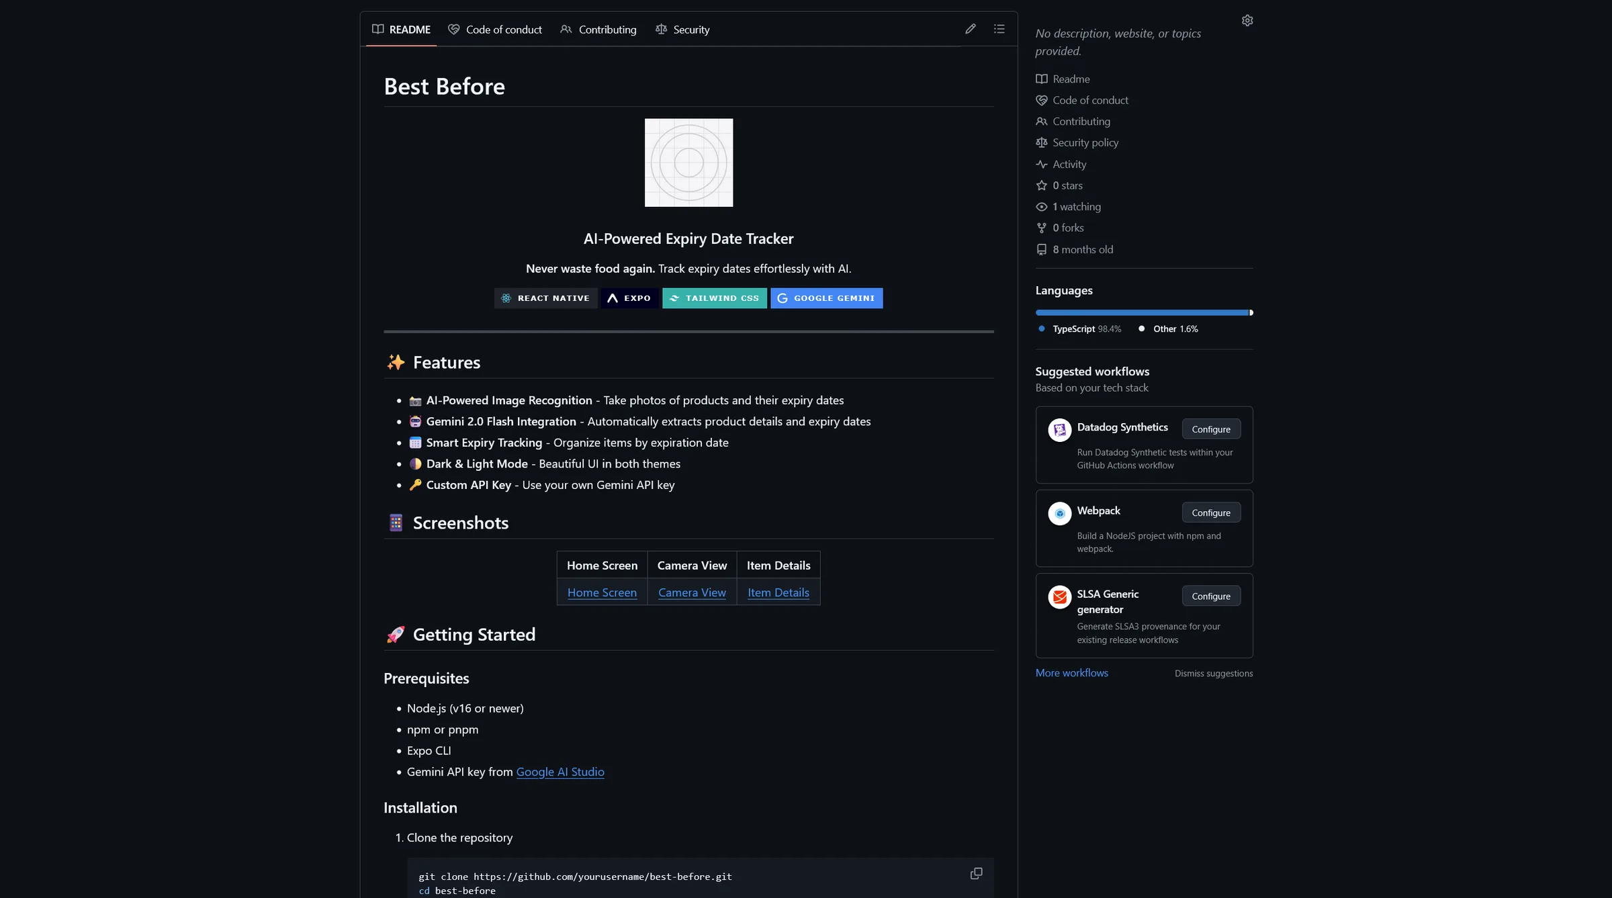Open the Security tab
Viewport: 1612px width, 898px height.
click(682, 30)
